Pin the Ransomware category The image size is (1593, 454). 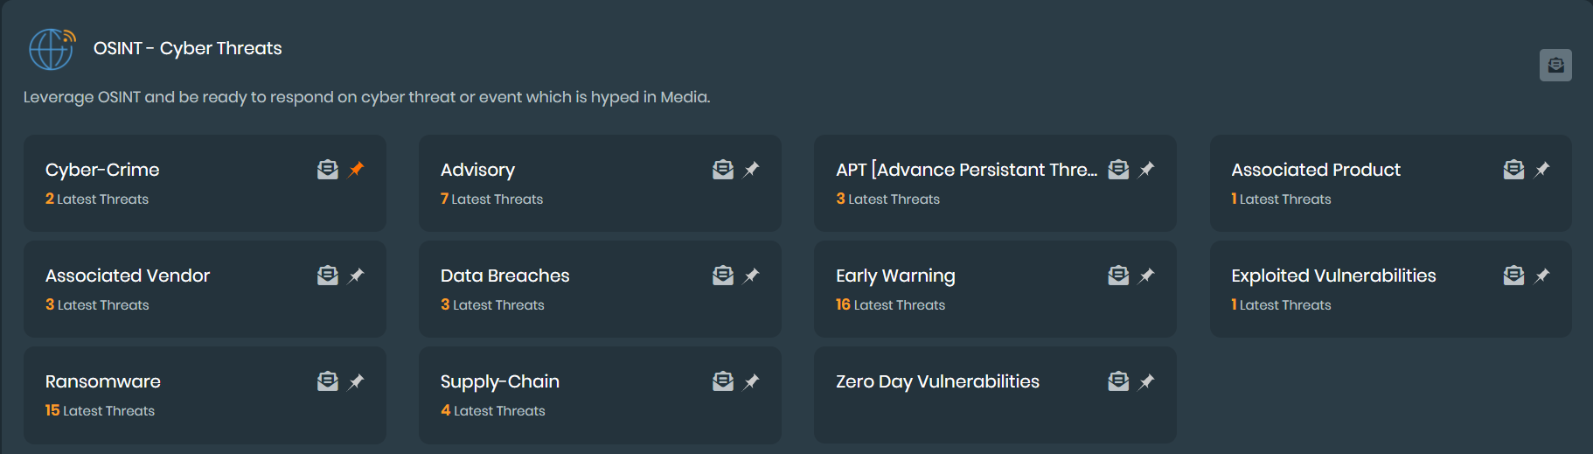(x=356, y=381)
